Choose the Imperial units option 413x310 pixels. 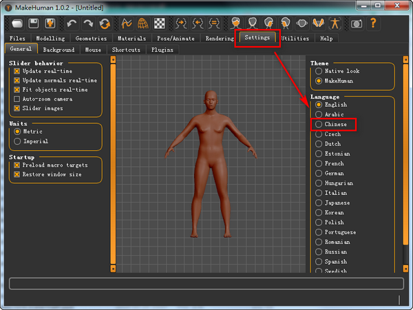click(17, 141)
